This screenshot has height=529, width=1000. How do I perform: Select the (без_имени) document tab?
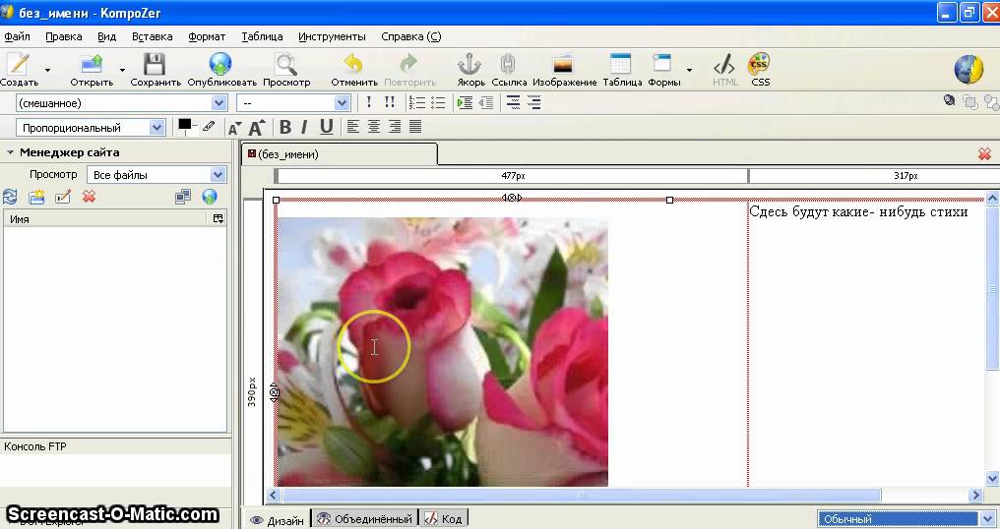point(340,154)
